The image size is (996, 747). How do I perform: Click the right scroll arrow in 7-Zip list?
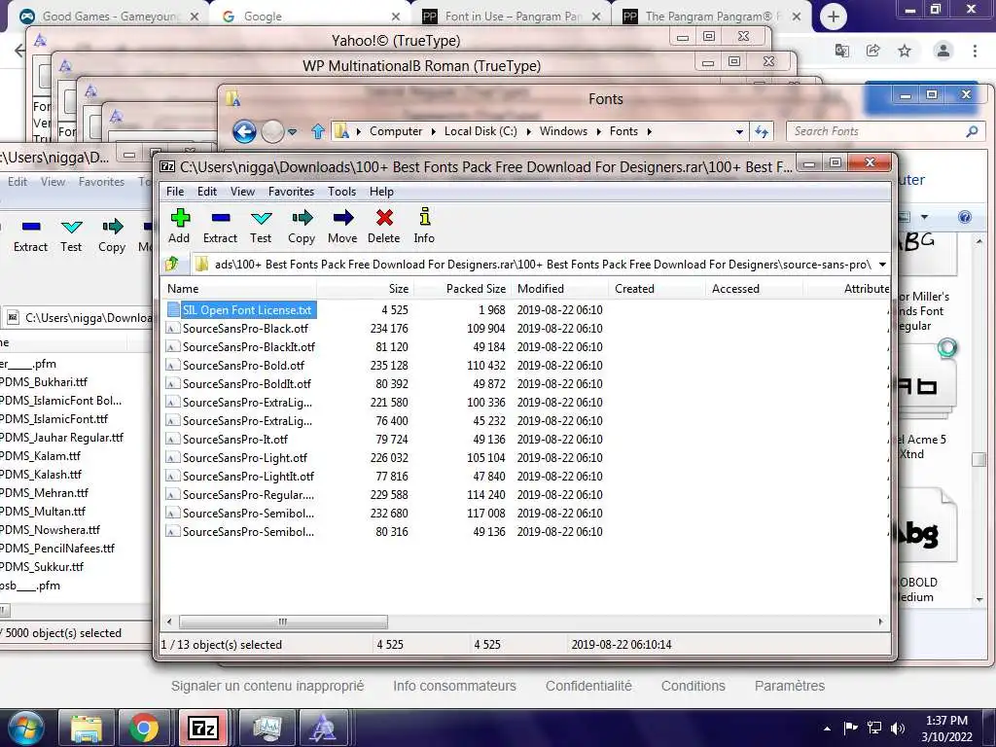(880, 622)
